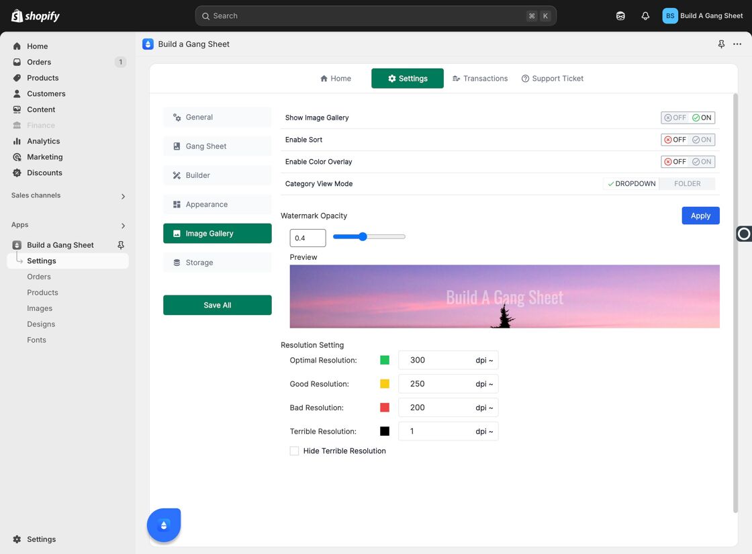Expand Sales channels in sidebar
The width and height of the screenshot is (752, 554).
124,196
